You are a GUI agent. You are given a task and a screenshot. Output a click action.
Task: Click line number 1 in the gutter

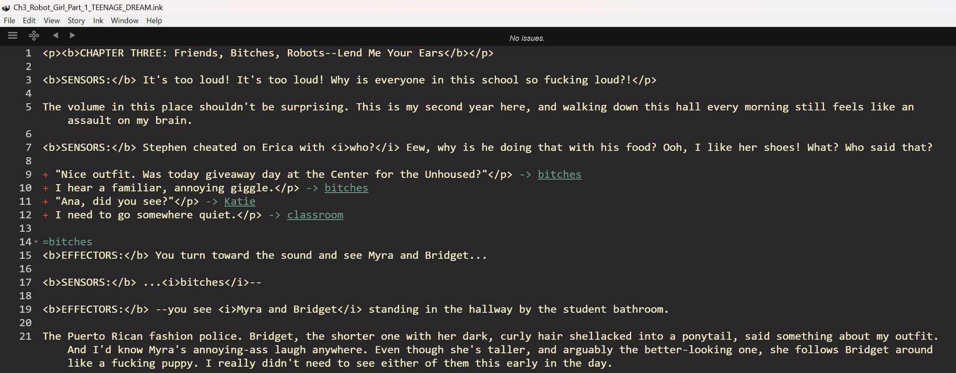click(28, 53)
